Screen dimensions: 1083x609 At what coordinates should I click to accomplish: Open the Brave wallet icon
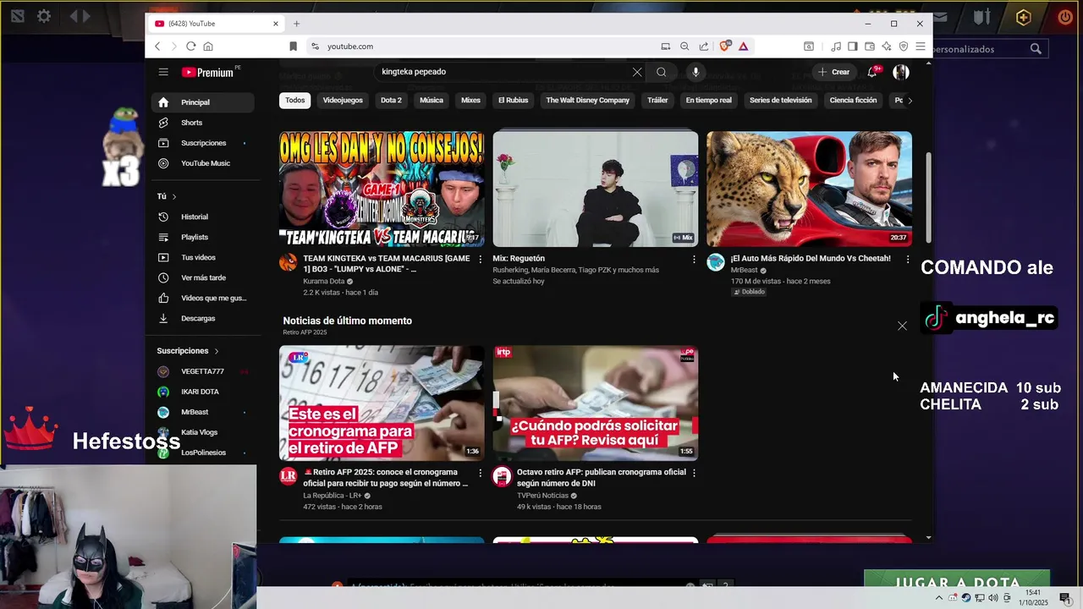click(x=870, y=47)
